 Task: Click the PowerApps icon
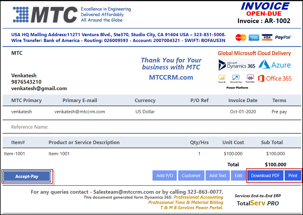250,78
